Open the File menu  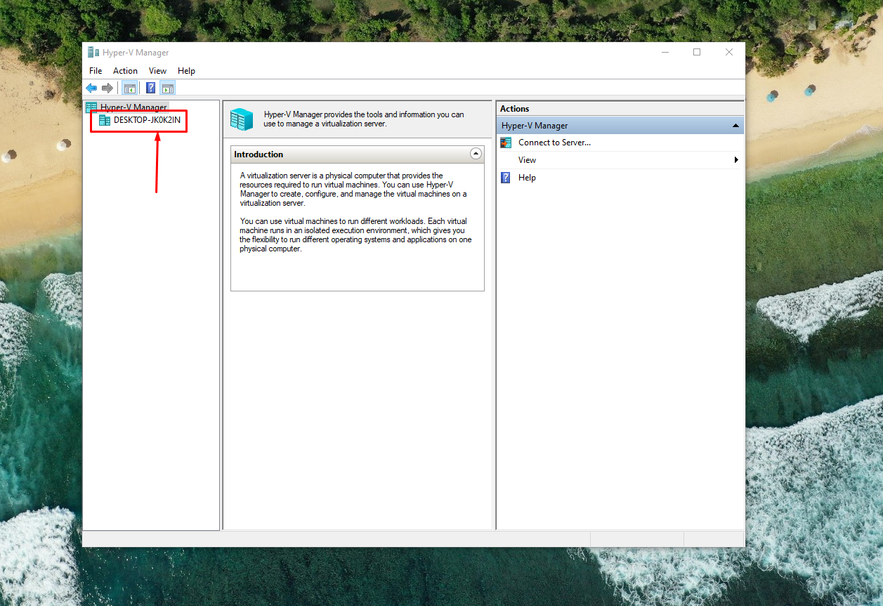pyautogui.click(x=96, y=71)
